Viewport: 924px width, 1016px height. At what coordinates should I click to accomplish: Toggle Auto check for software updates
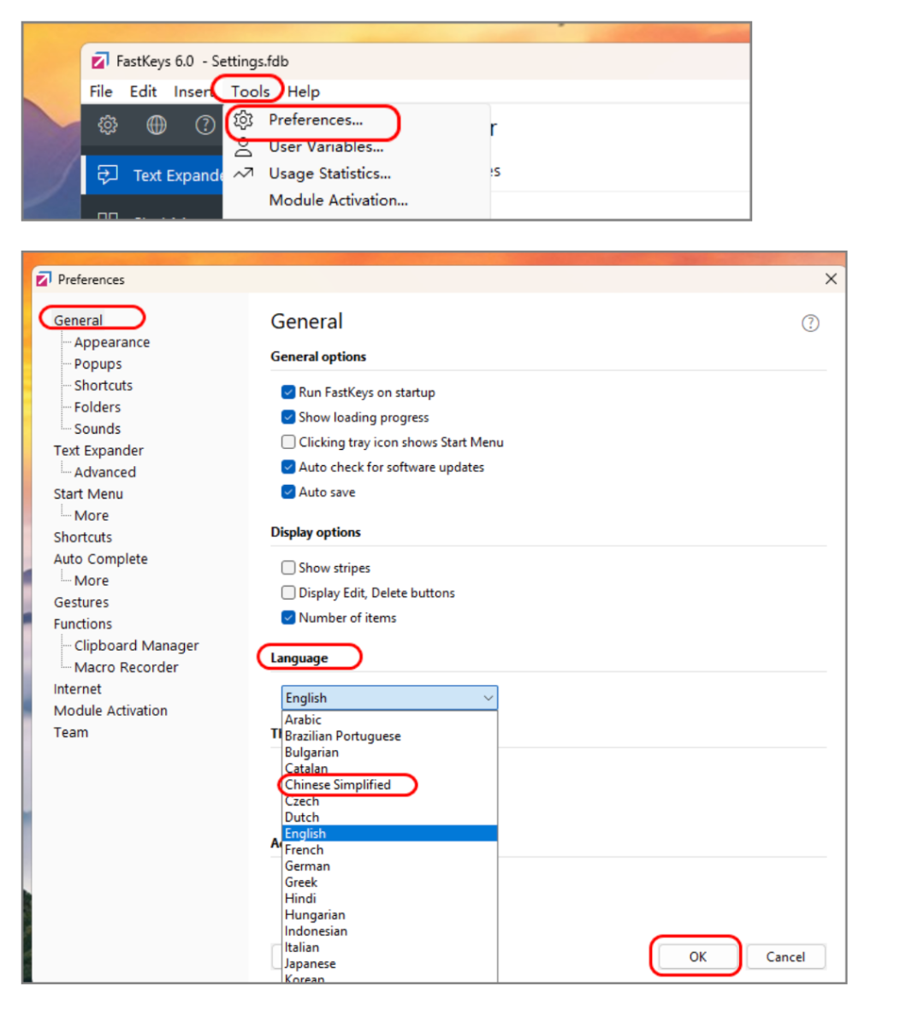(x=288, y=467)
